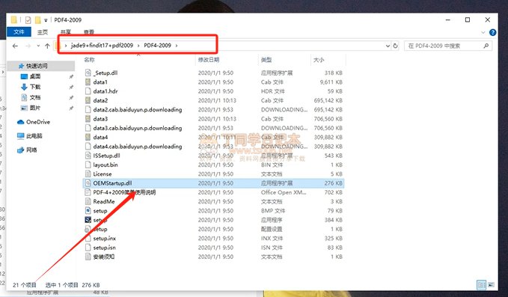Click PDF4-2009 segment in address bar
Viewport: 508px width, 297px height.
(x=157, y=46)
